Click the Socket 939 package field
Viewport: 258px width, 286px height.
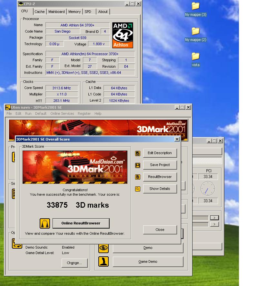click(x=77, y=38)
